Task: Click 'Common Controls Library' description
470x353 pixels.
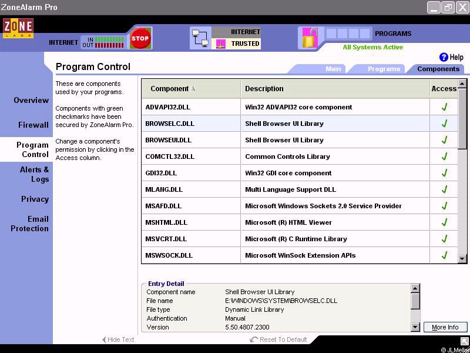Action: (x=287, y=156)
